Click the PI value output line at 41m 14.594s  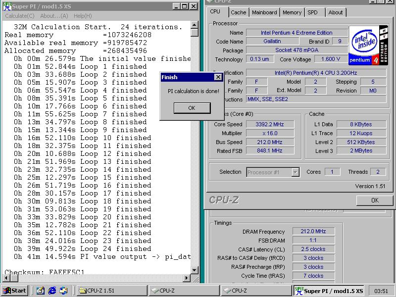(x=102, y=257)
